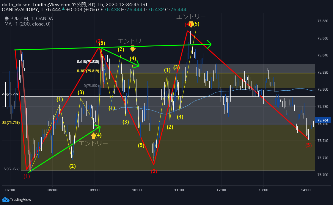Click the close value C:76.444 in the header

point(176,10)
